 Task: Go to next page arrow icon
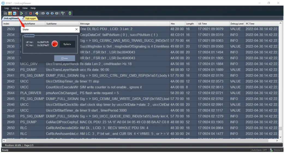[x=52, y=13]
